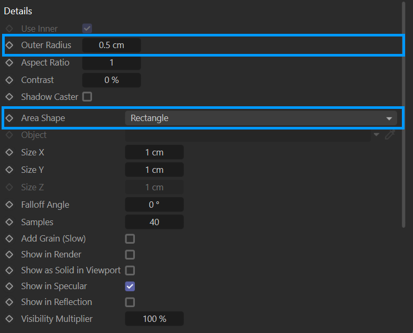Click keyframe diamond for Visibility Multiplier
The width and height of the screenshot is (413, 333).
click(x=9, y=319)
